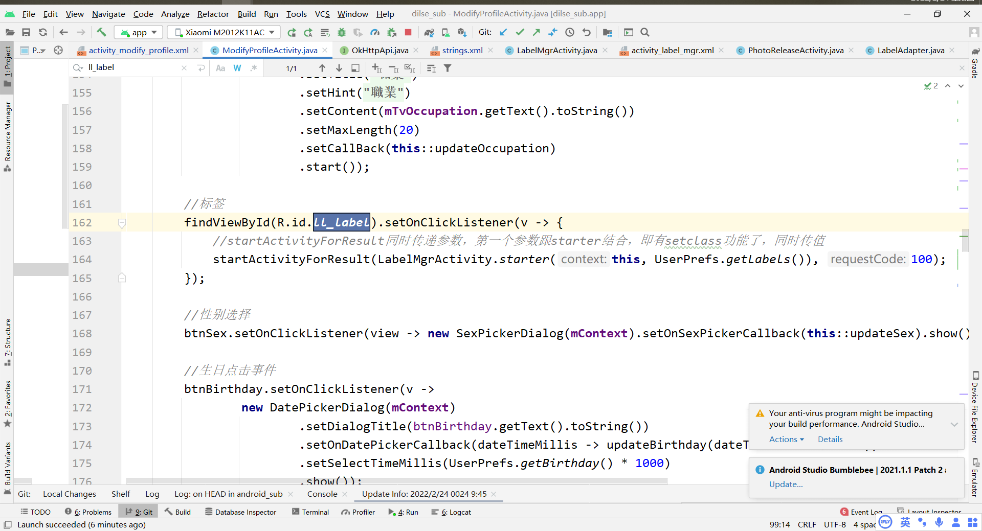Build project with the hammer icon

101,32
